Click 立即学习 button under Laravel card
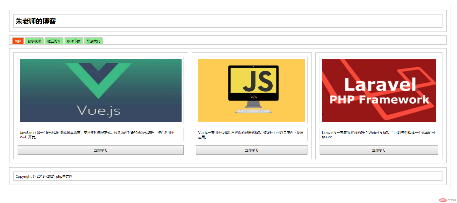This screenshot has width=457, height=203. [x=379, y=150]
